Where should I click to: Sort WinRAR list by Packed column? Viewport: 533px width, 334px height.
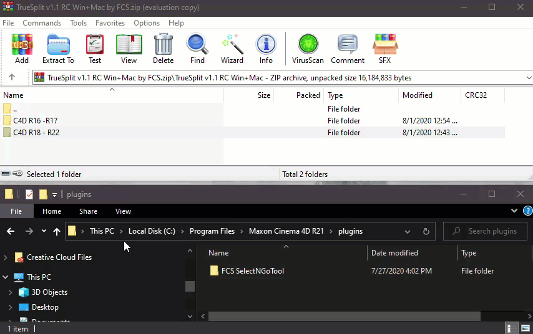coord(299,95)
